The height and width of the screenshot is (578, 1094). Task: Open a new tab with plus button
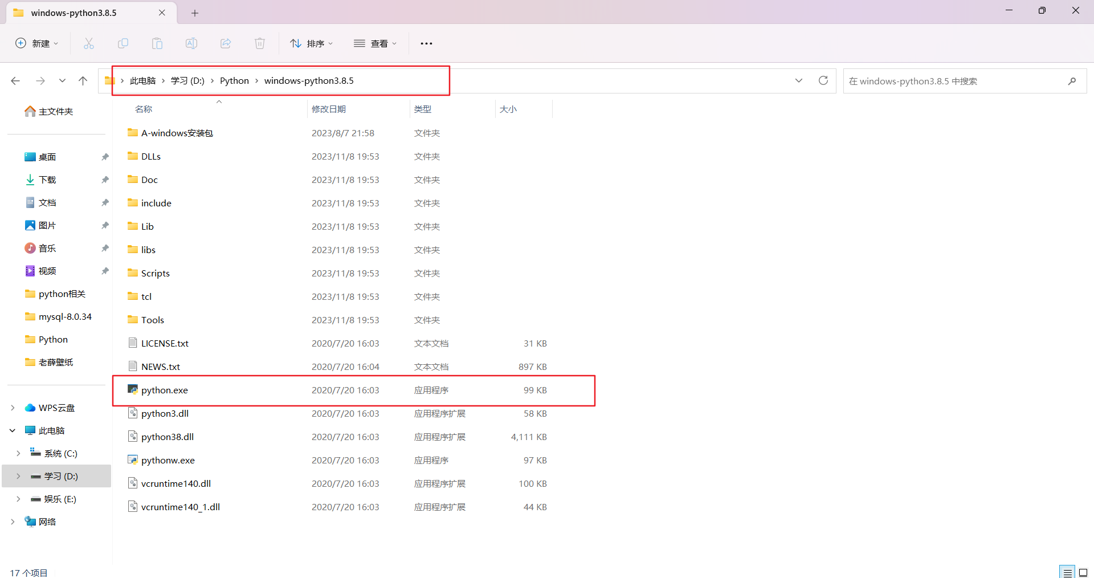tap(195, 13)
